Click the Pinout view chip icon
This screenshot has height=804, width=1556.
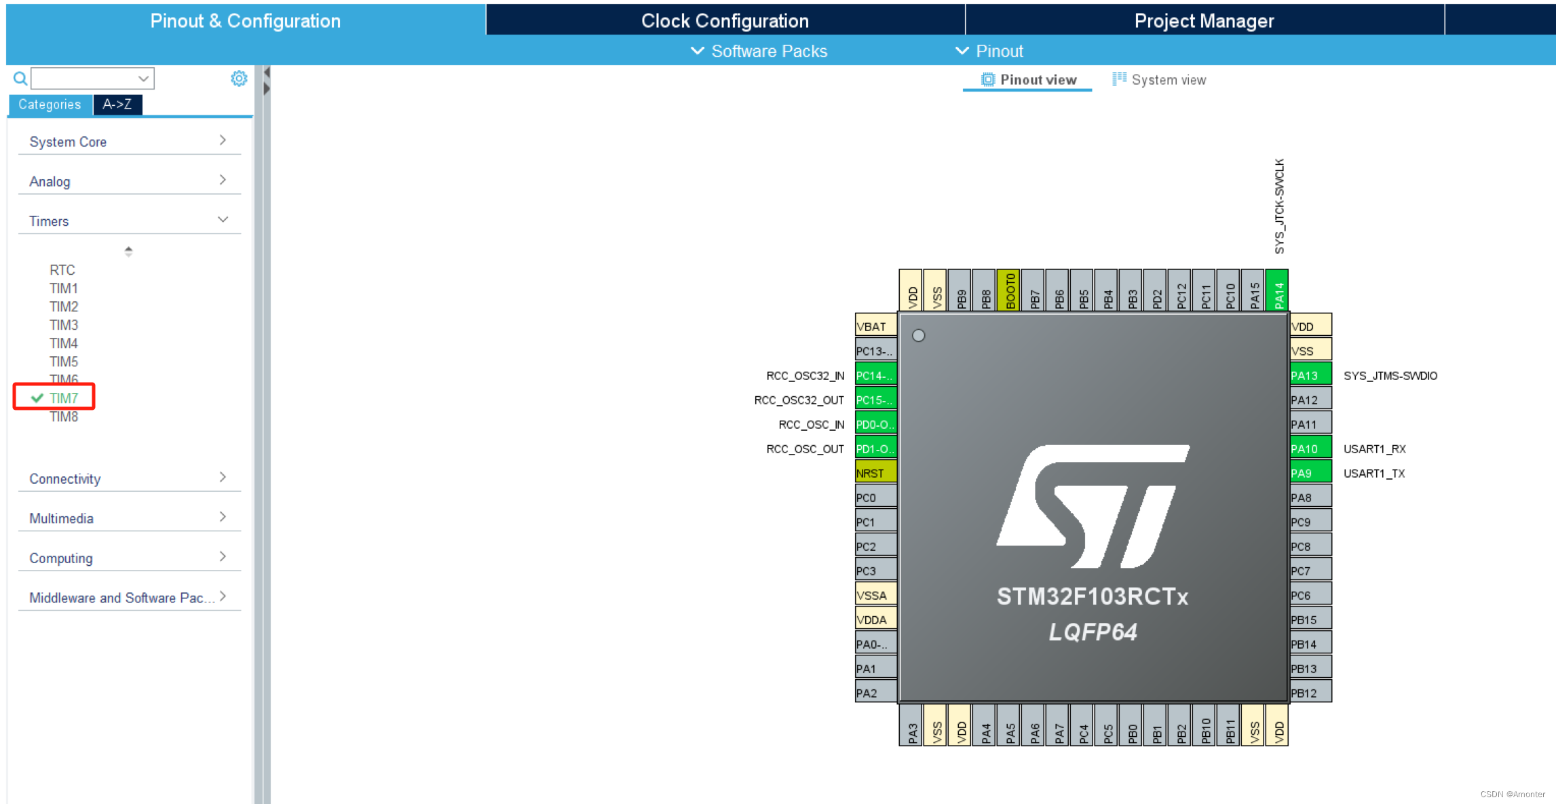click(988, 80)
